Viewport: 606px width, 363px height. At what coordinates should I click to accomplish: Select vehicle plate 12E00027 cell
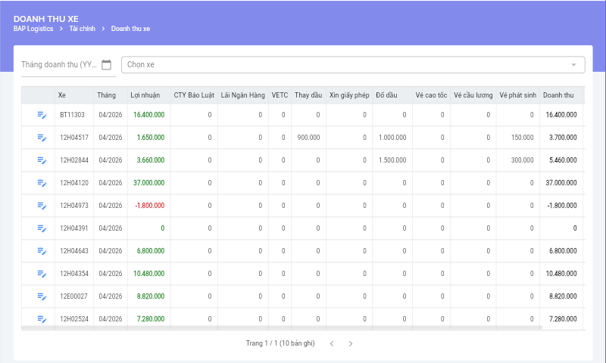point(73,296)
